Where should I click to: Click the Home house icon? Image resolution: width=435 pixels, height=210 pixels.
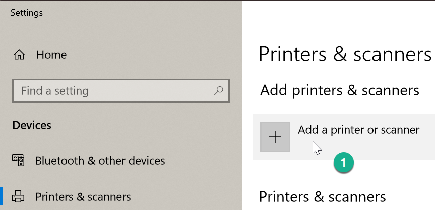(x=19, y=55)
